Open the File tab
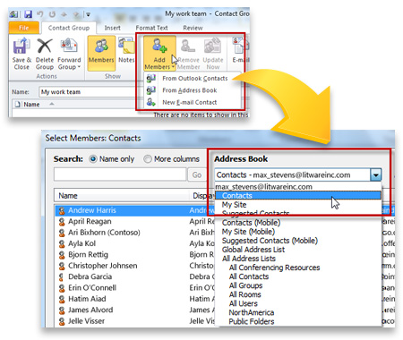This screenshot has height=340, width=403. pyautogui.click(x=24, y=28)
